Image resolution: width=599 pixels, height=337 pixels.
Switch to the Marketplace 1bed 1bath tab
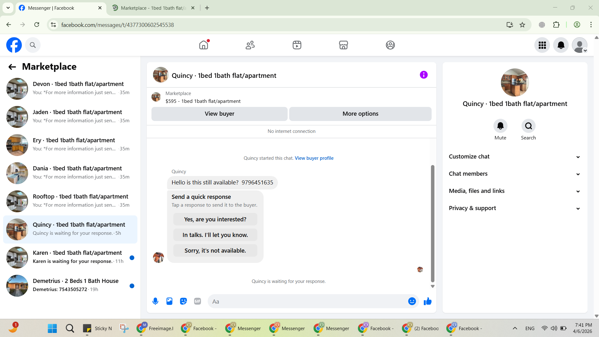pyautogui.click(x=153, y=8)
